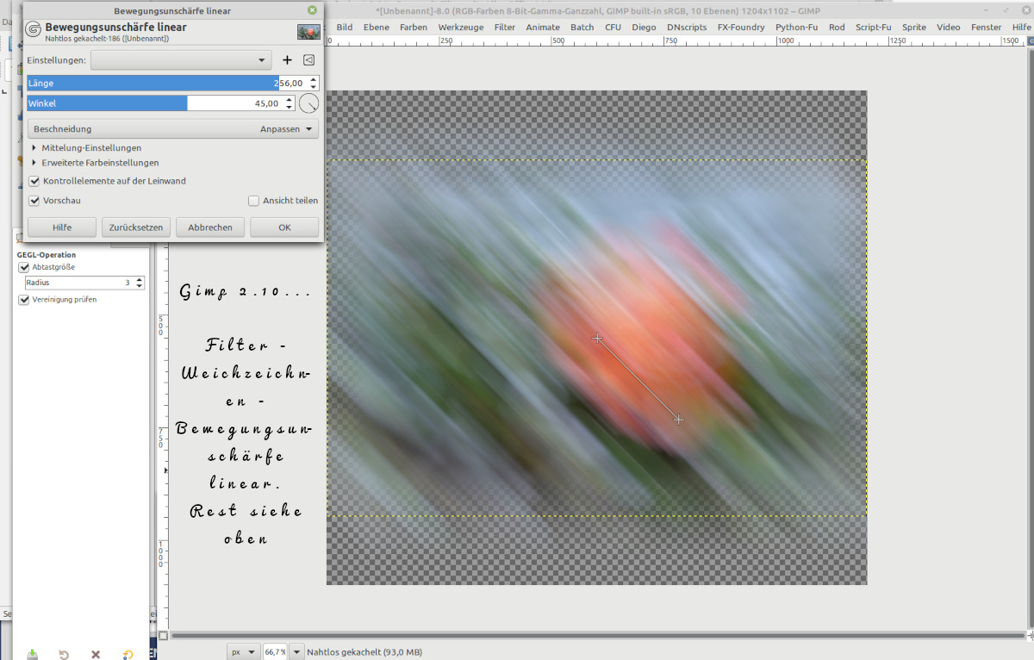Close the Bewegungsunschärfe linear dialog

312,11
